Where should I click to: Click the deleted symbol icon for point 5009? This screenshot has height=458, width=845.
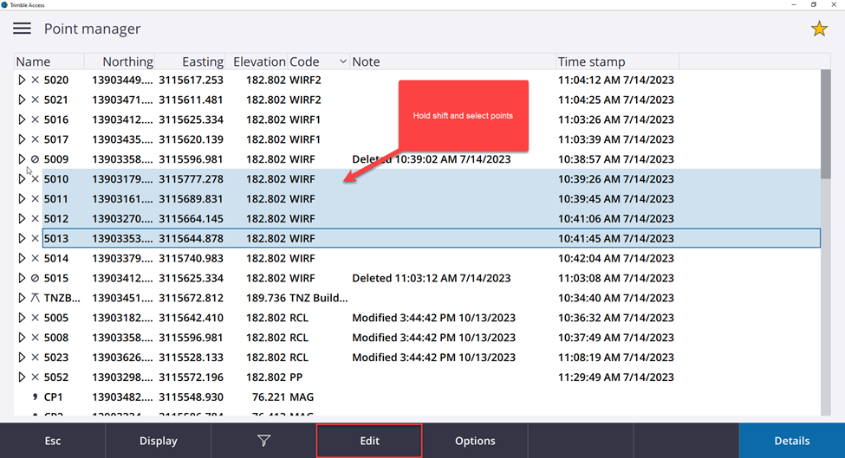(x=35, y=159)
